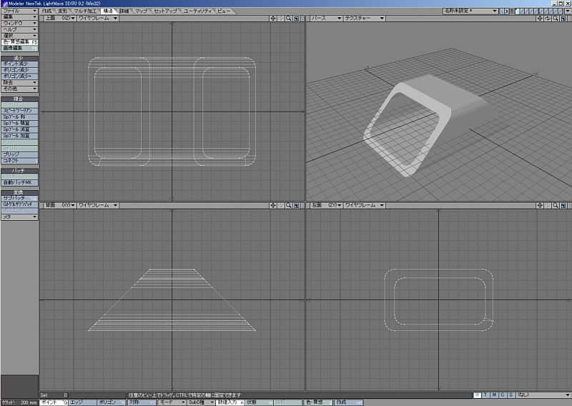Click the ブリッジ button in the left panel
The image size is (572, 406).
[19, 154]
